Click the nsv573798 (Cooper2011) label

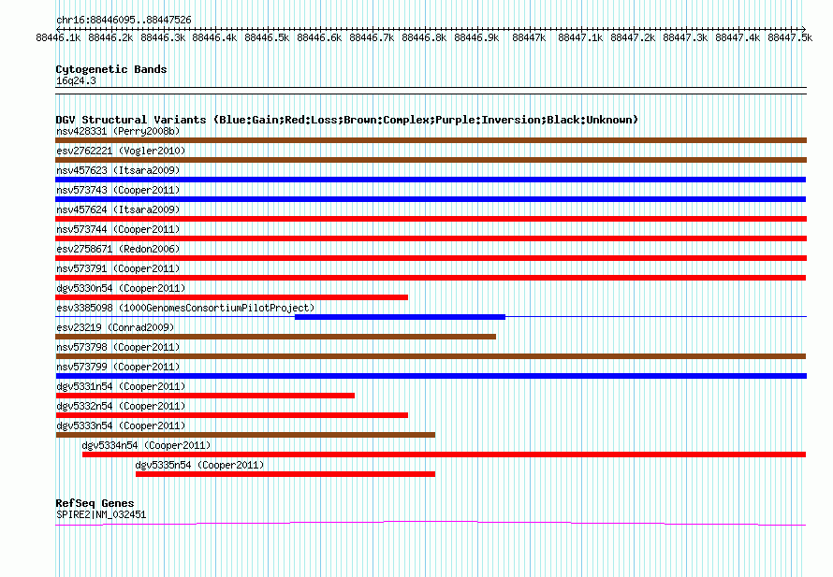point(118,347)
